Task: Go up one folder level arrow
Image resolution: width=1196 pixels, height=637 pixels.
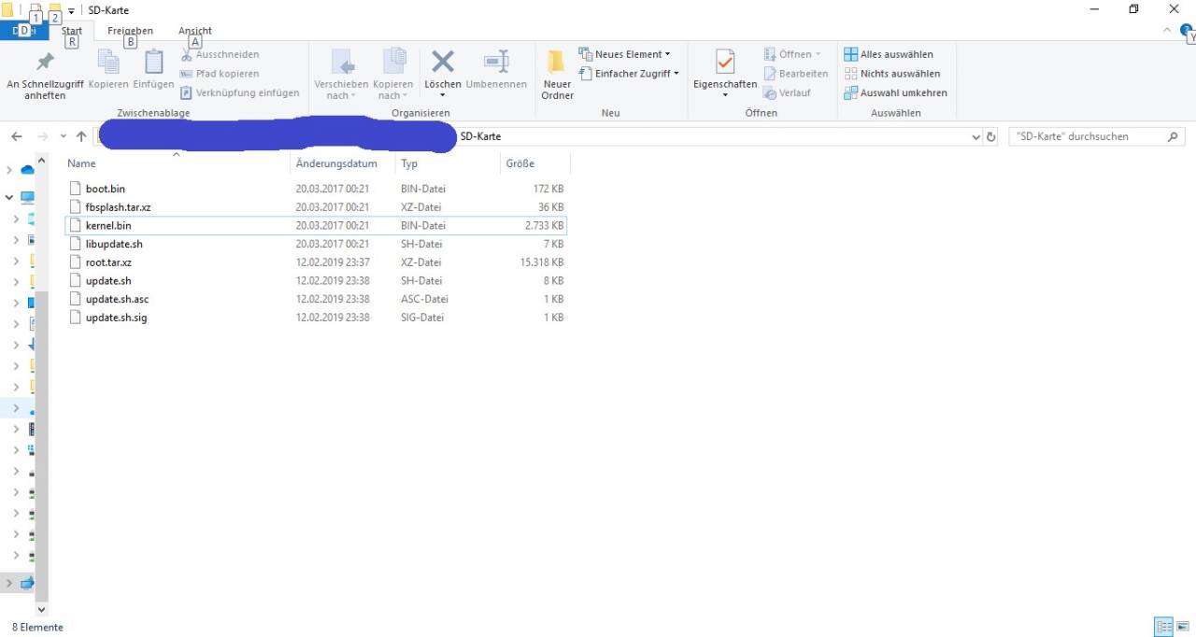Action: tap(81, 136)
